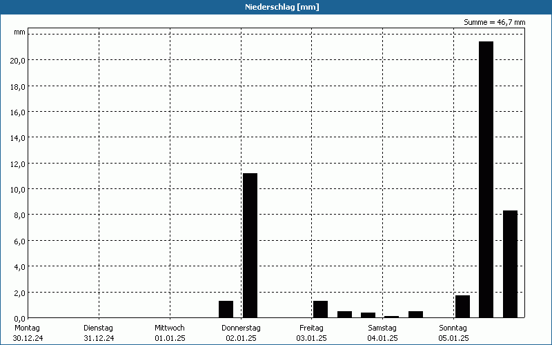552x345 pixels.
Task: Click the 18,0 axis value
Action: [17, 87]
